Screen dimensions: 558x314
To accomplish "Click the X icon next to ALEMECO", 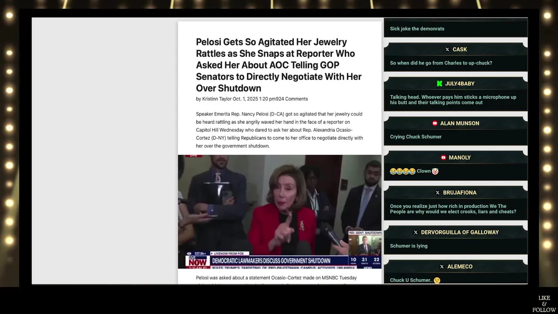I will 442,267.
